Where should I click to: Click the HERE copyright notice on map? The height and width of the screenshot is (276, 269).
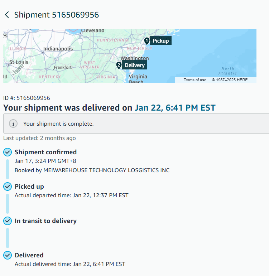[230, 80]
